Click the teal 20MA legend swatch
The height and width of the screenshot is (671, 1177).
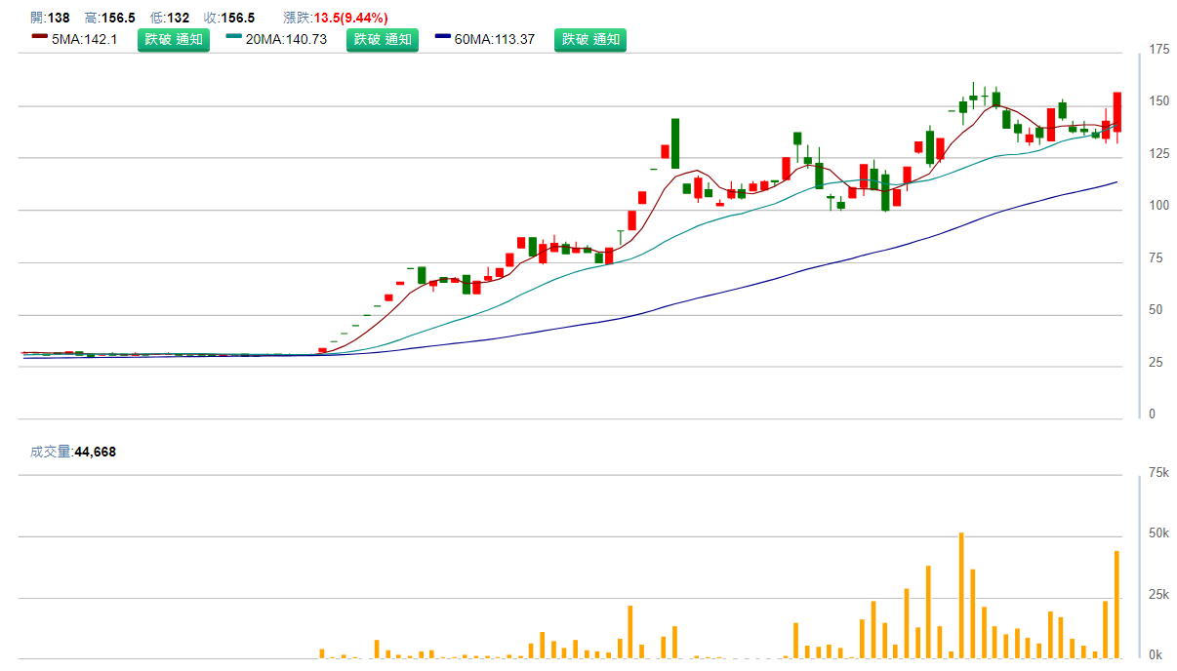click(x=234, y=37)
